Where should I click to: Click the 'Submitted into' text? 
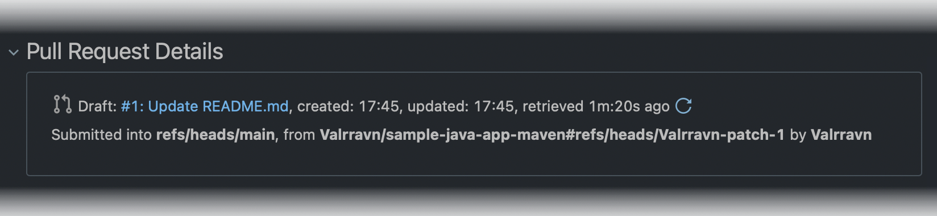click(102, 135)
